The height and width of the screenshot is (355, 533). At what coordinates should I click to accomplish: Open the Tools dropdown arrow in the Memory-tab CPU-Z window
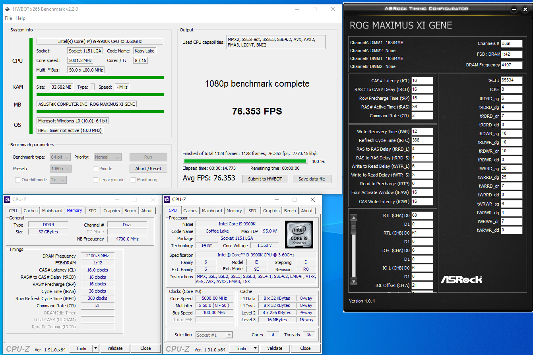[x=95, y=348]
